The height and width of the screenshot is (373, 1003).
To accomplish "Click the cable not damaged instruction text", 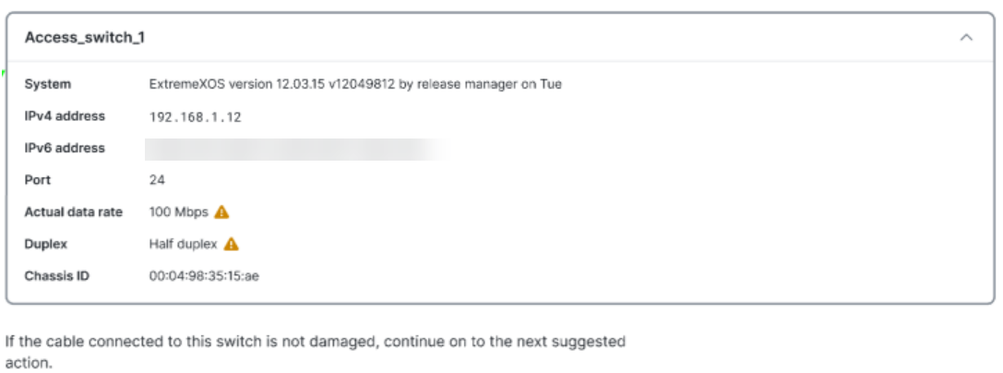I will 315,352.
